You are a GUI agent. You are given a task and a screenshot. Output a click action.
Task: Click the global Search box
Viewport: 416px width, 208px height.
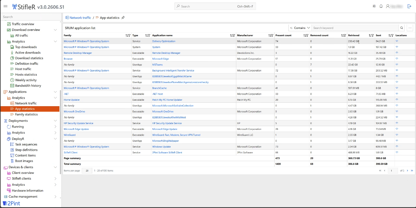click(215, 6)
